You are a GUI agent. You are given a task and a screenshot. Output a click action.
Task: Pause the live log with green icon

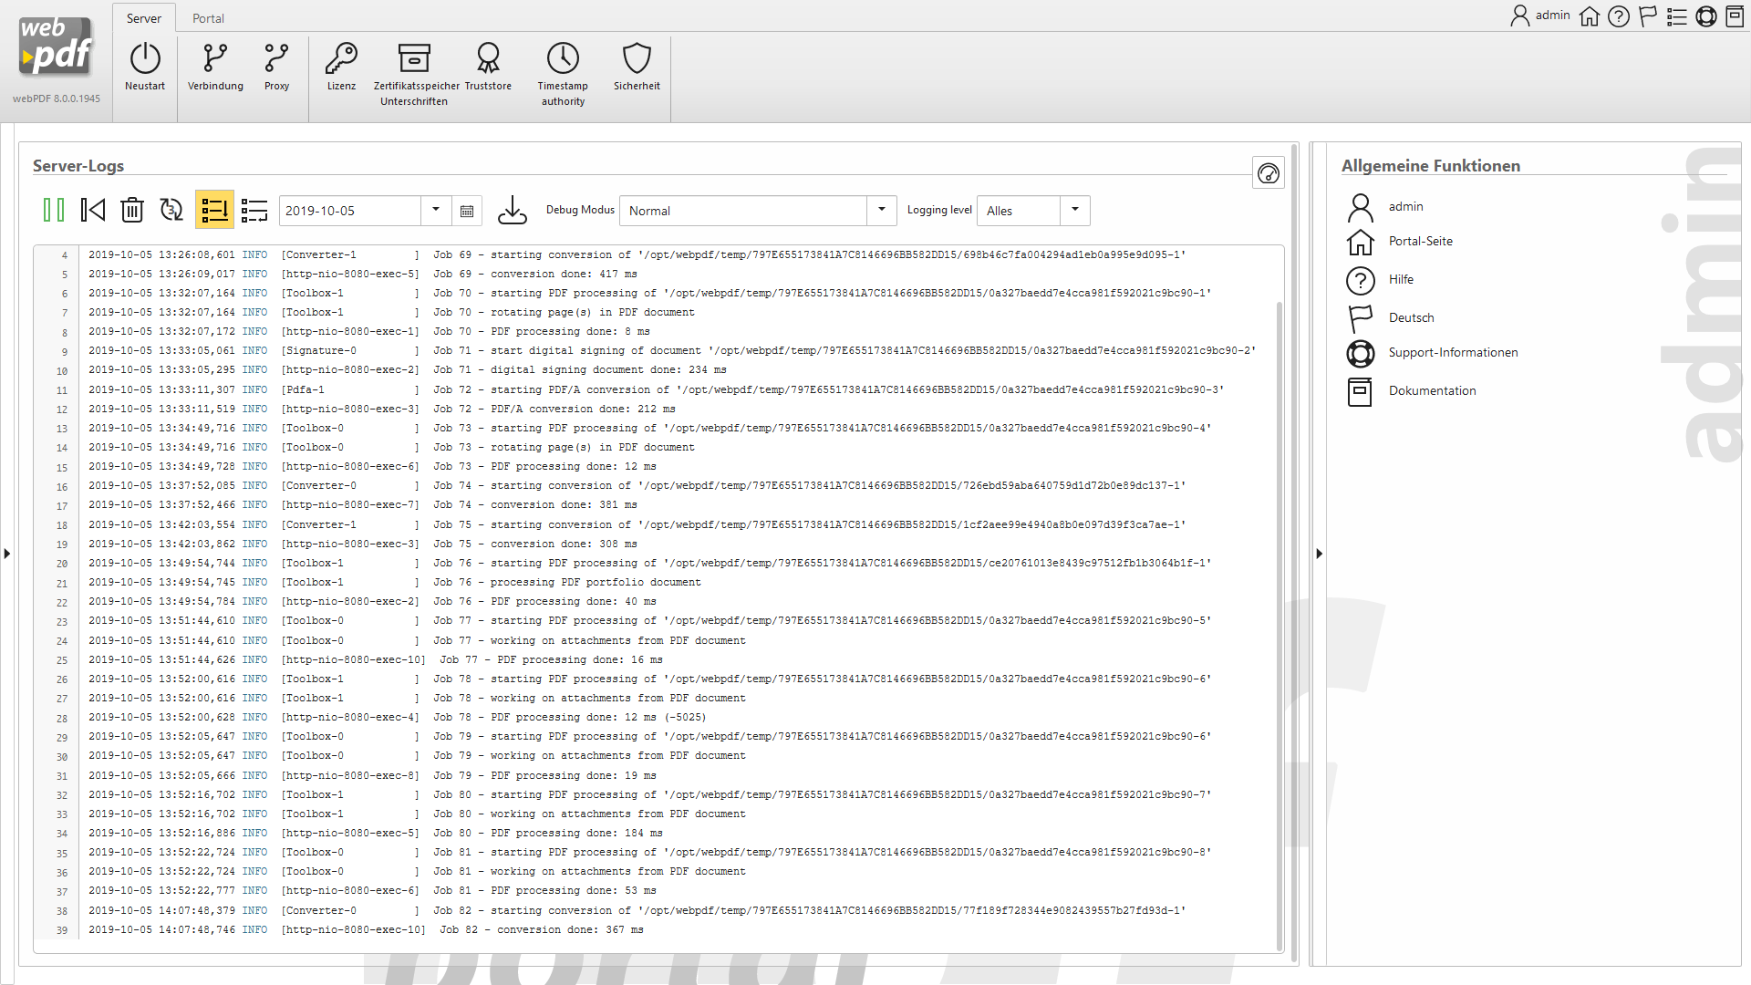pyautogui.click(x=54, y=211)
